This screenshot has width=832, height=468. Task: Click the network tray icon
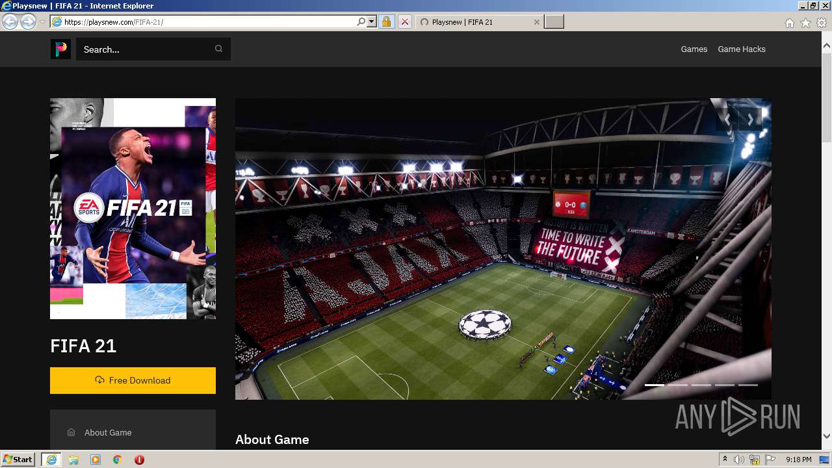755,460
